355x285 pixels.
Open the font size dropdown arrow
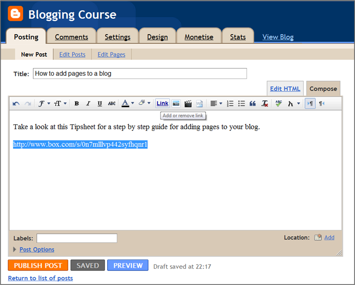(x=65, y=103)
